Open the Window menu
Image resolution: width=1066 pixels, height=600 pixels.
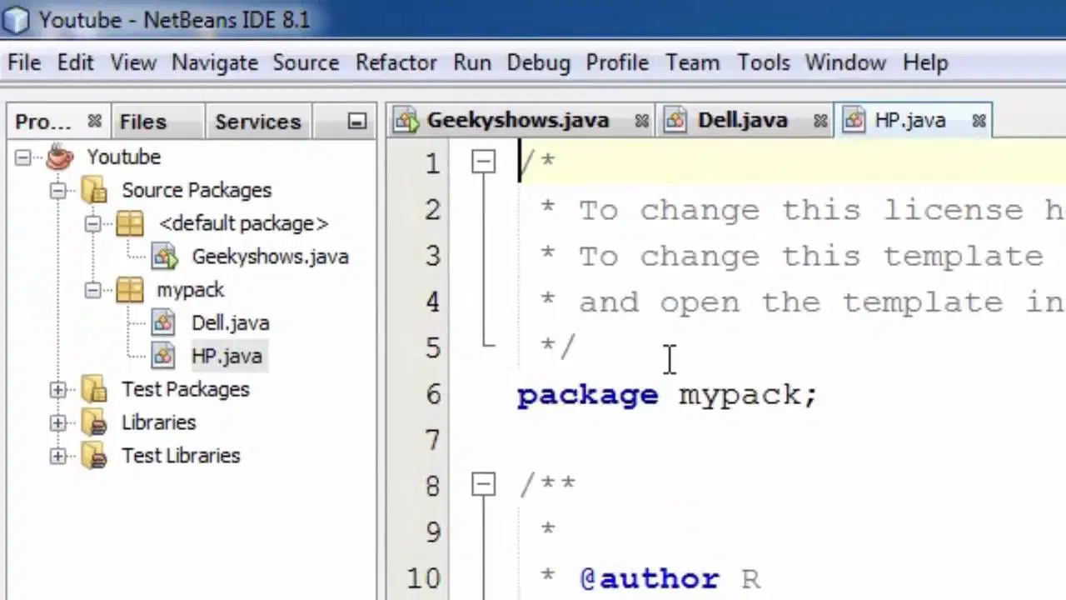[x=845, y=62]
